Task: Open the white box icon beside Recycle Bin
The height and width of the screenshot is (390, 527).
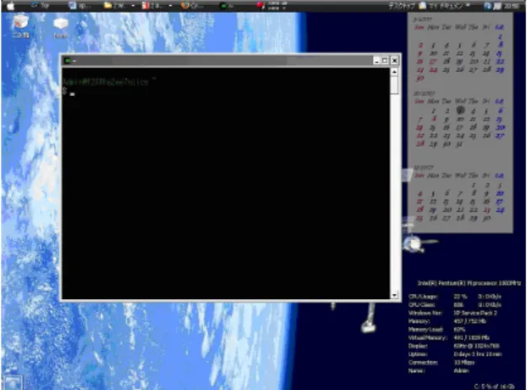Action: [61, 27]
